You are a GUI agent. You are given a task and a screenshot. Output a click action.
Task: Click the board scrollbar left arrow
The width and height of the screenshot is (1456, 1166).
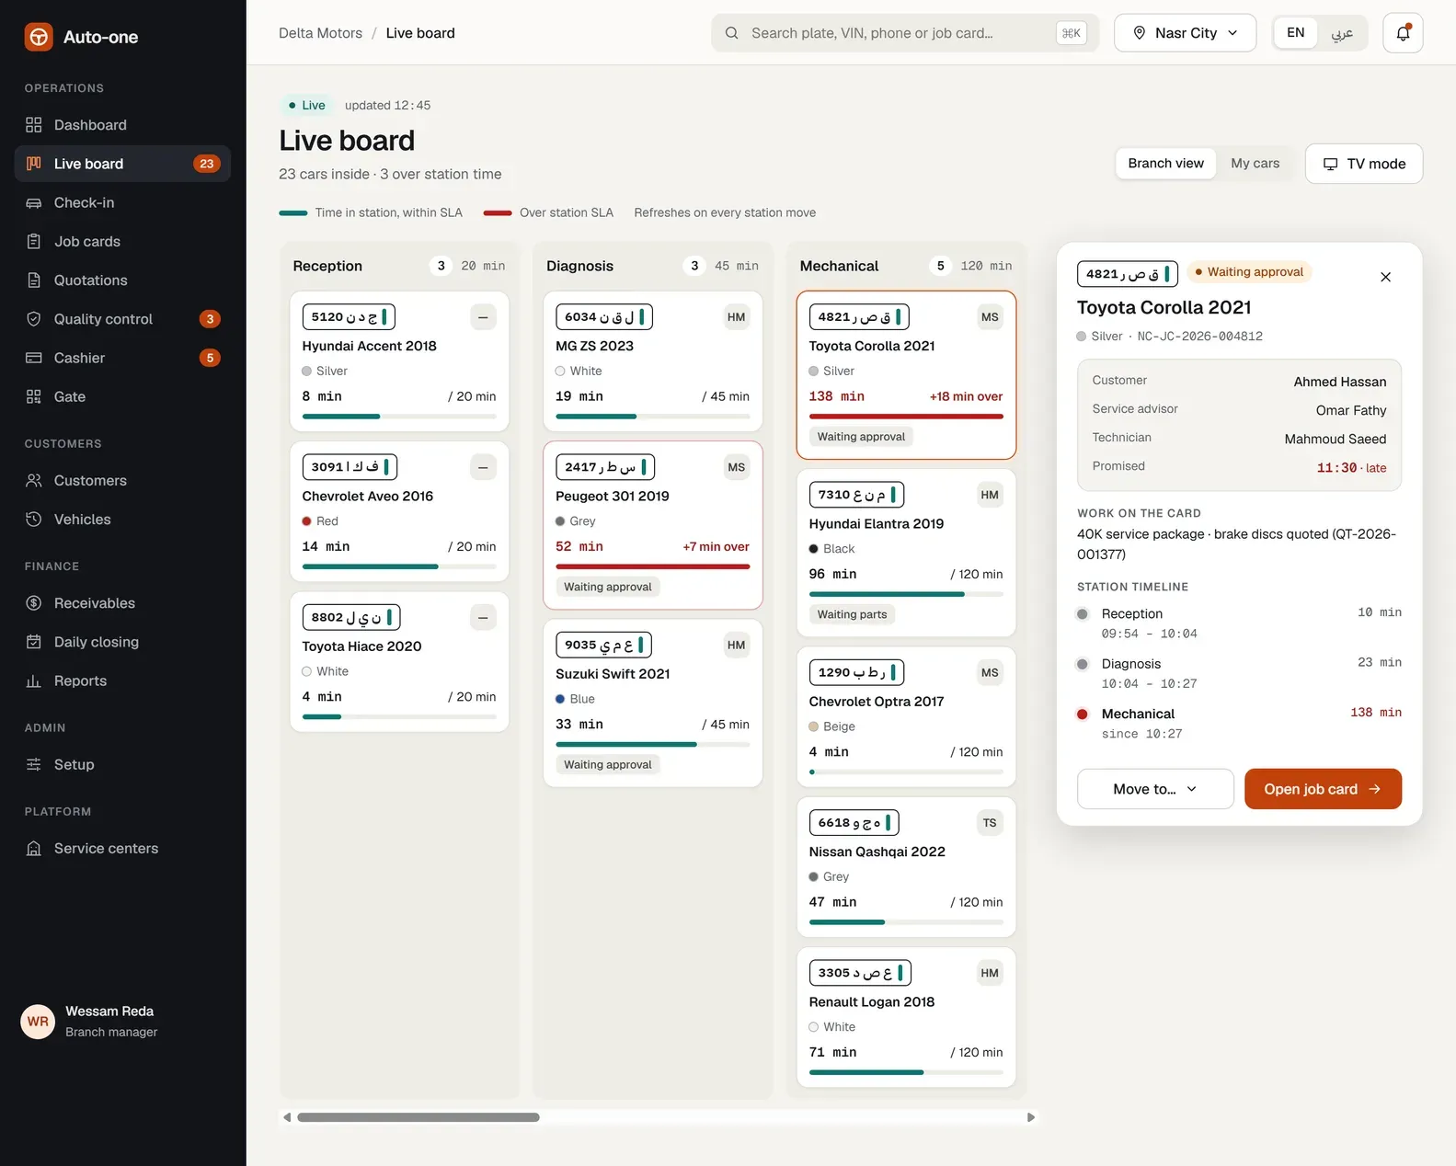(x=287, y=1117)
